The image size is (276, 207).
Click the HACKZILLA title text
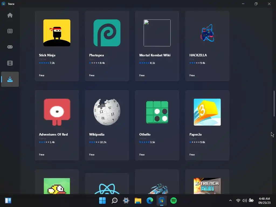198,55
